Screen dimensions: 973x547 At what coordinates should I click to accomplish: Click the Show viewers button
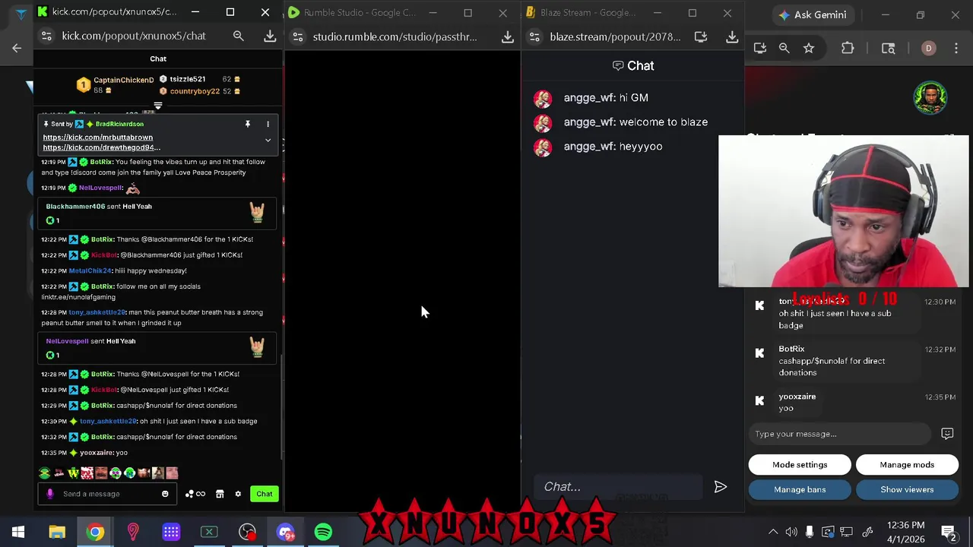point(907,490)
